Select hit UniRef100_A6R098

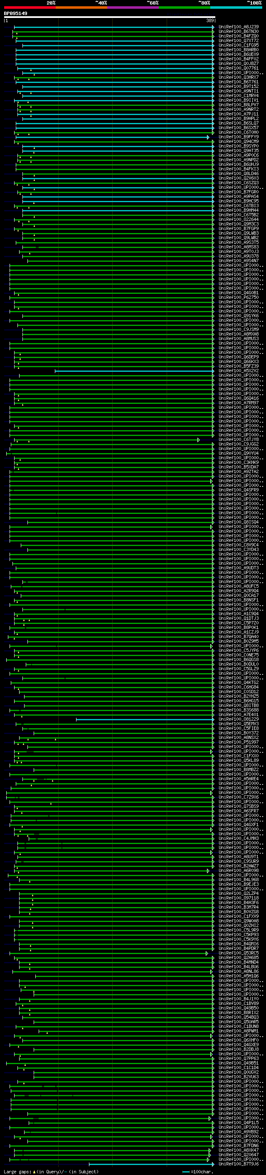click(x=239, y=871)
